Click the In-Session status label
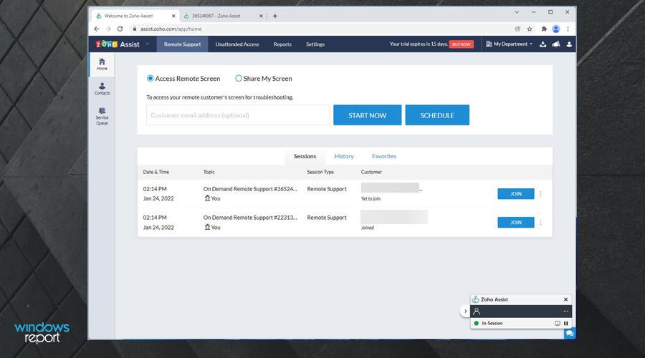Screen dimensions: 645x358 [492, 324]
